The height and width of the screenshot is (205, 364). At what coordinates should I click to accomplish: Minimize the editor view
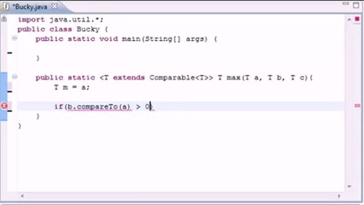point(346,4)
